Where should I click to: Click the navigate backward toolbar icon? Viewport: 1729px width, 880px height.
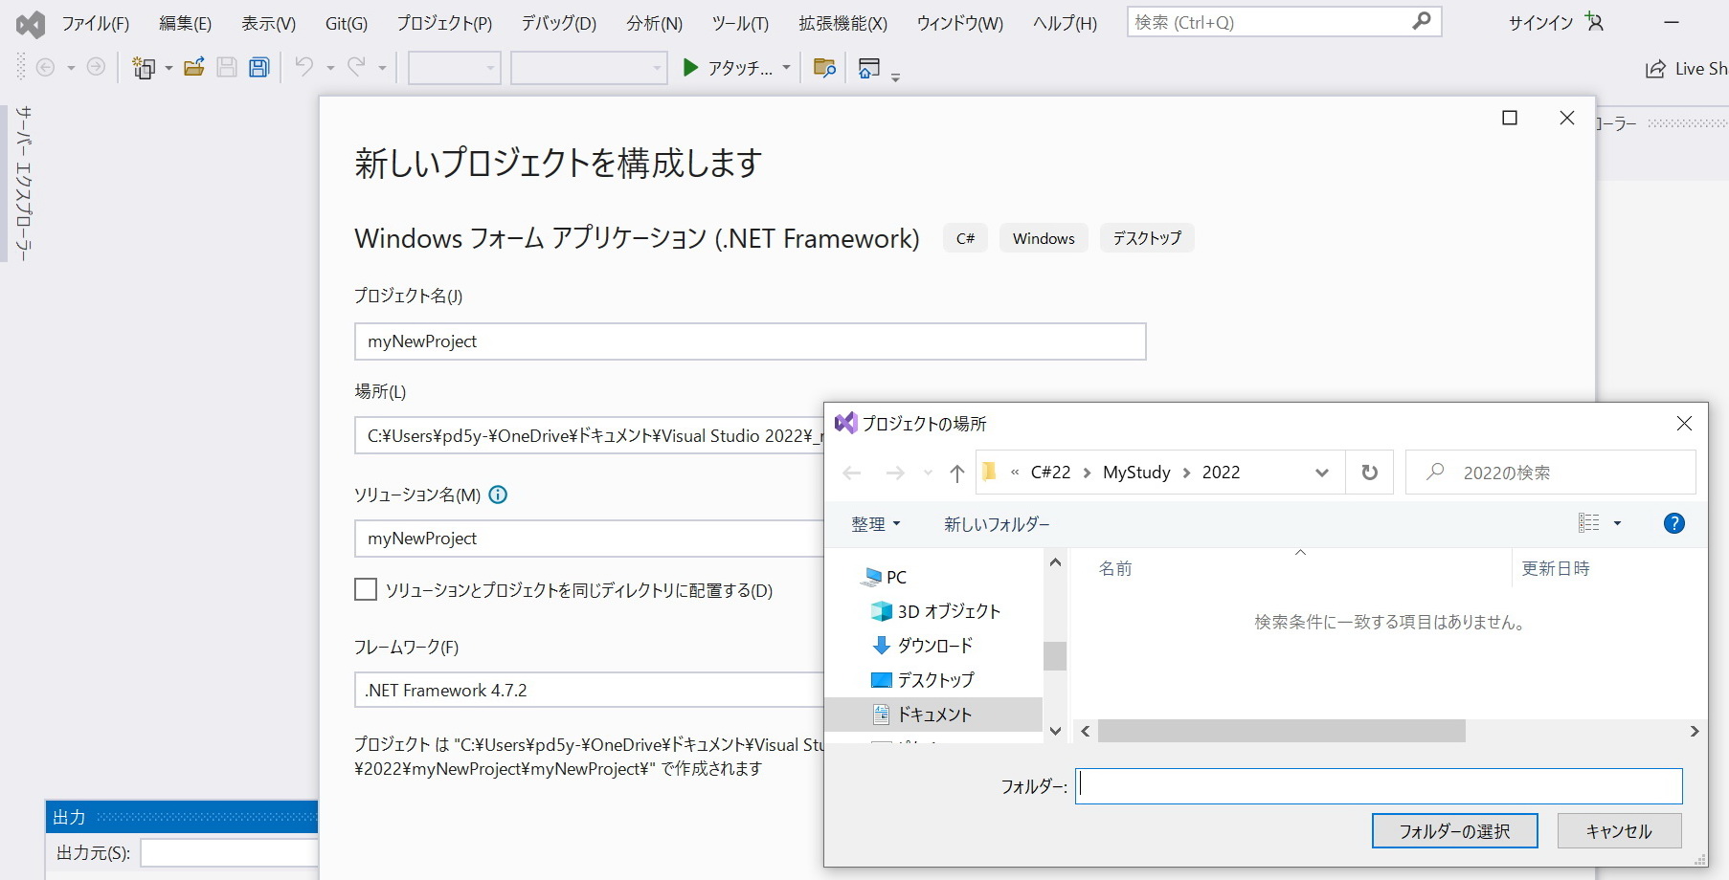point(45,67)
